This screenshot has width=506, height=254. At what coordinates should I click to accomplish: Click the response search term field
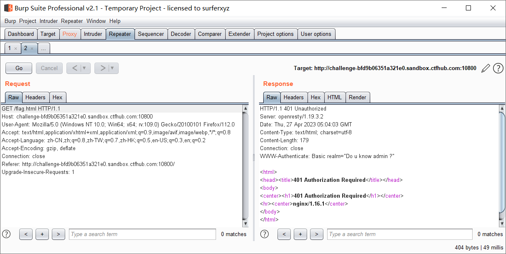400,234
